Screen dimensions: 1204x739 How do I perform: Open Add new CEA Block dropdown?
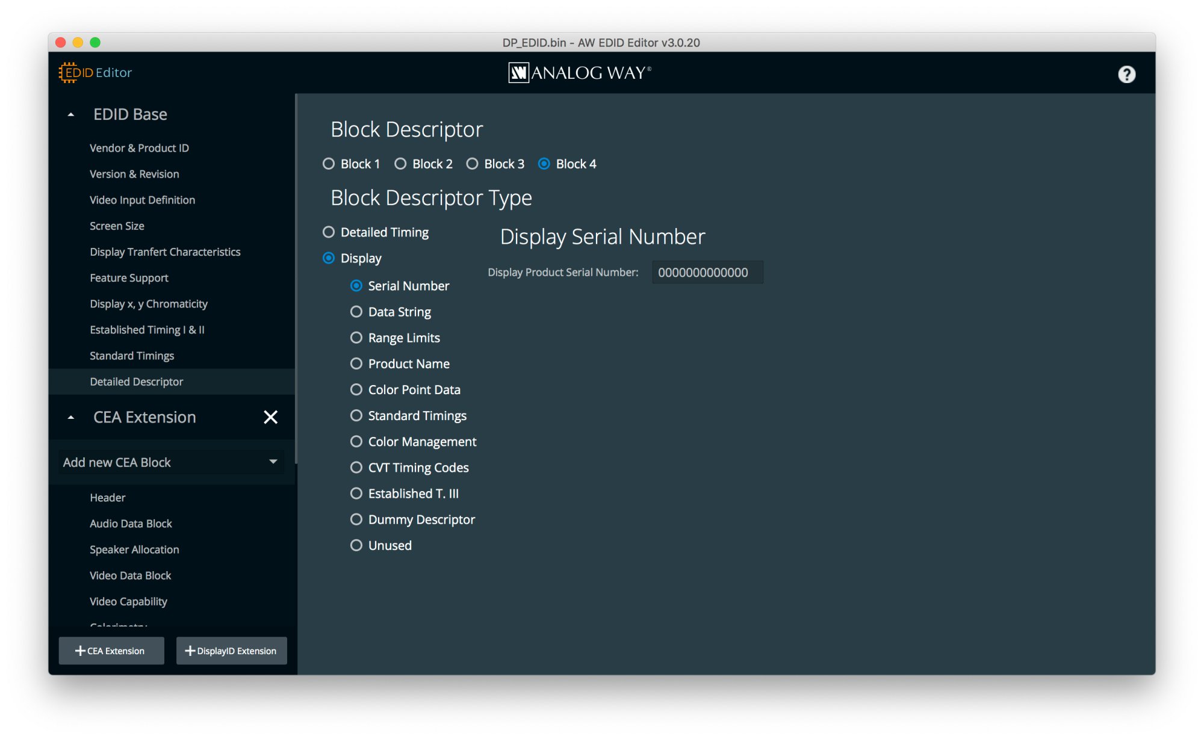[x=171, y=462]
